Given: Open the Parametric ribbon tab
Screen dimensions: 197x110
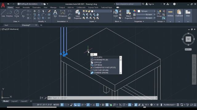Looking at the screenshot, I should point(37,7).
